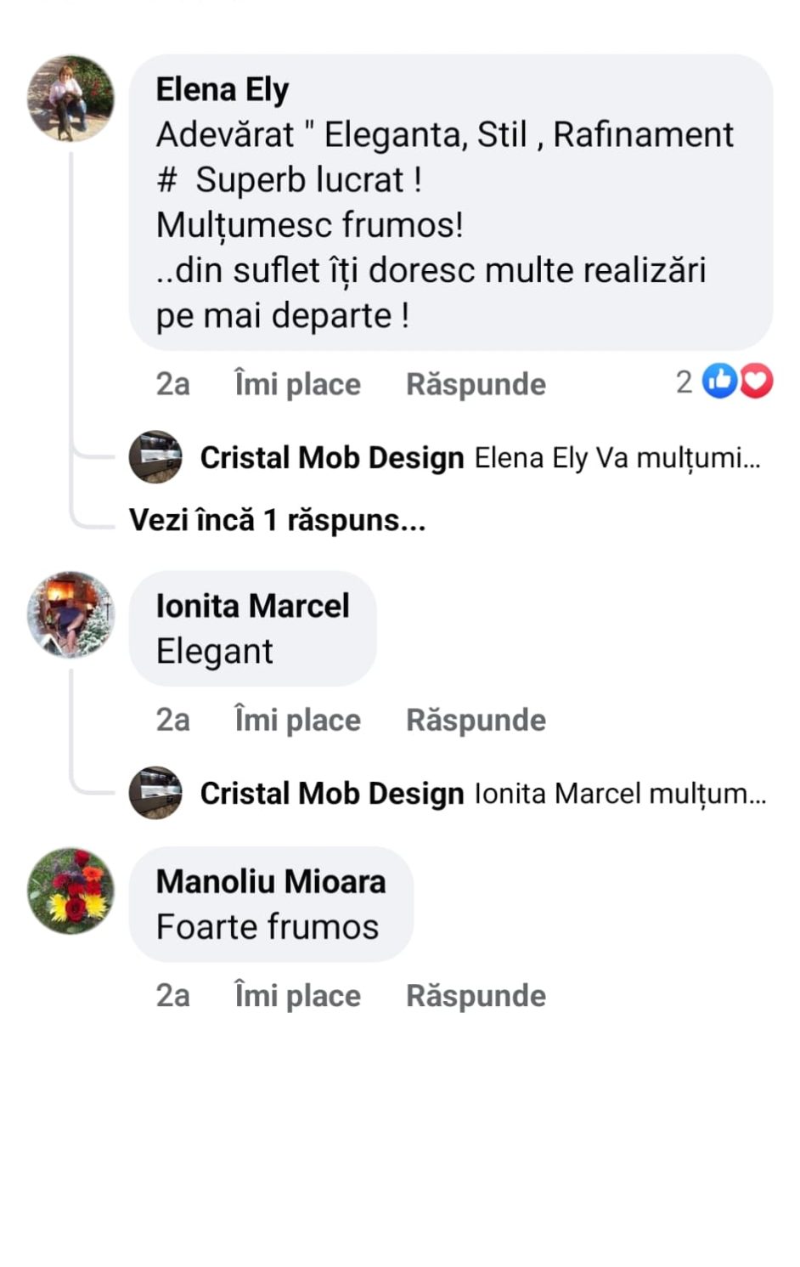Click the red heart reaction icon

[x=756, y=382]
